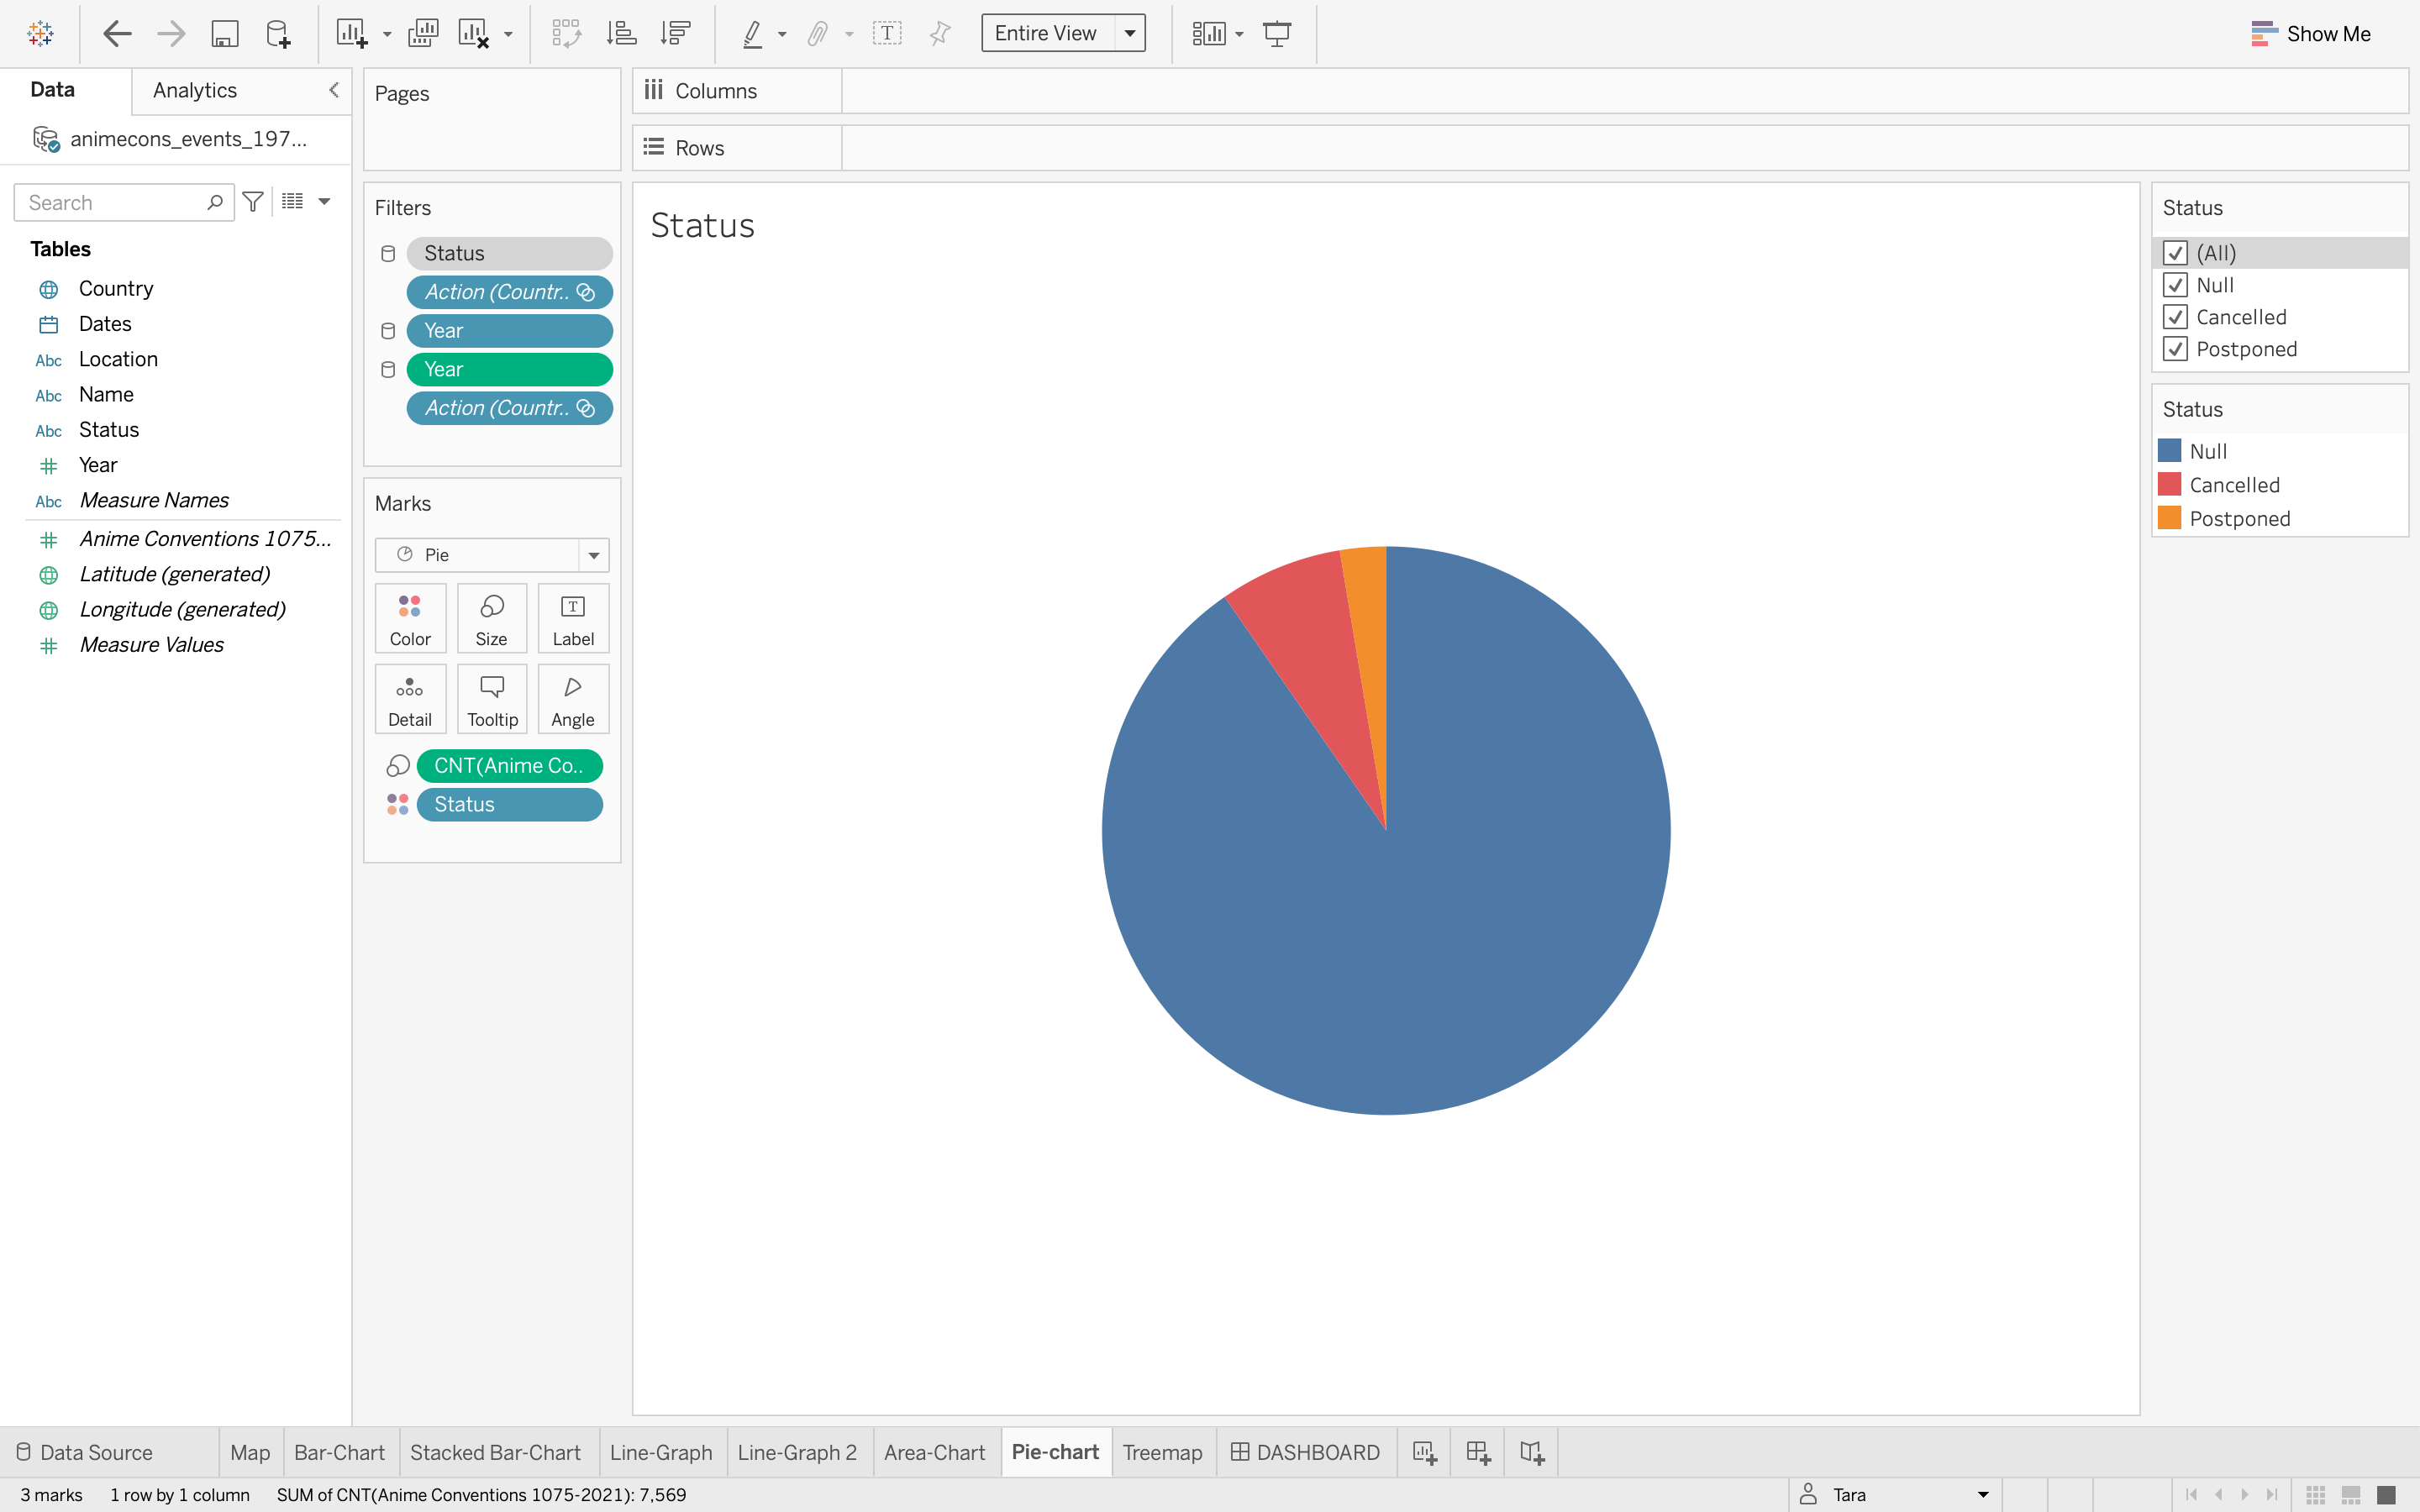This screenshot has height=1512, width=2420.
Task: Click the Cancelled red legend swatch
Action: click(x=2169, y=485)
